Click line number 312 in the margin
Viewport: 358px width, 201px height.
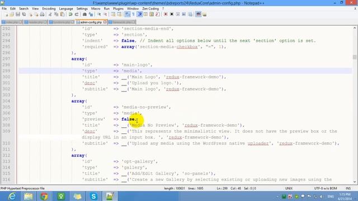tap(6, 155)
